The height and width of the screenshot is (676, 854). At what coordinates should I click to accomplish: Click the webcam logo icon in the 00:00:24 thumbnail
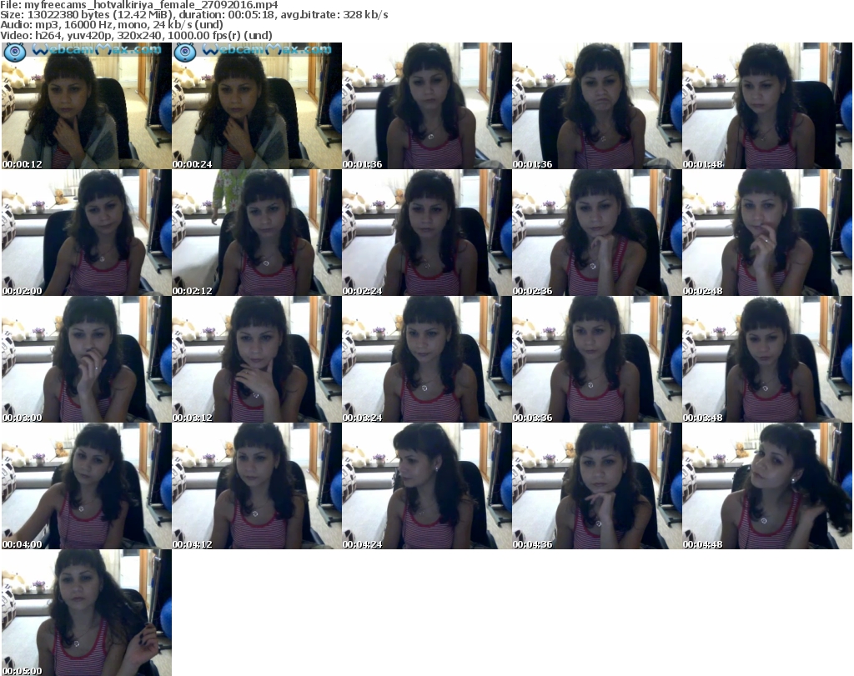click(x=185, y=53)
